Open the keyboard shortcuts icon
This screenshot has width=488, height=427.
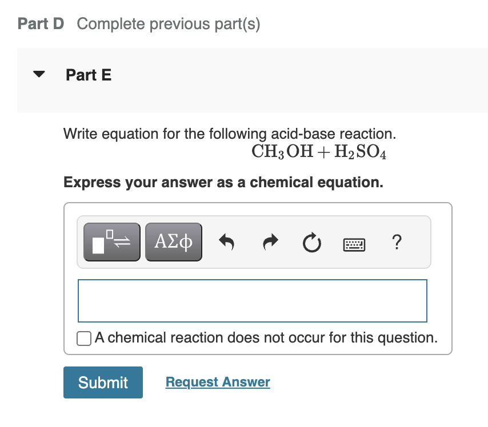coord(354,243)
